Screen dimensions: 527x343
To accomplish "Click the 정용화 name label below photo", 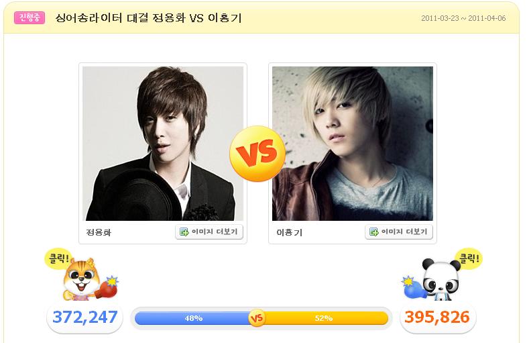I will point(99,232).
